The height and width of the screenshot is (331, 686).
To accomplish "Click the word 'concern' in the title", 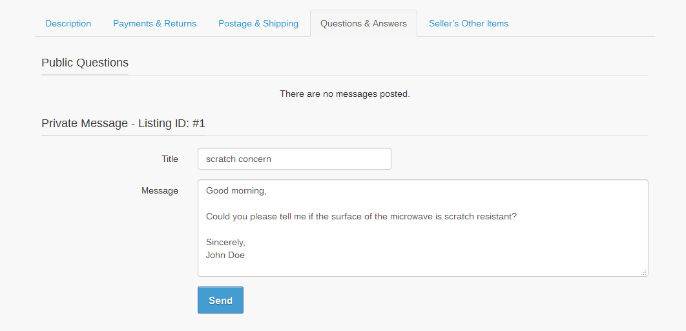I will 255,159.
